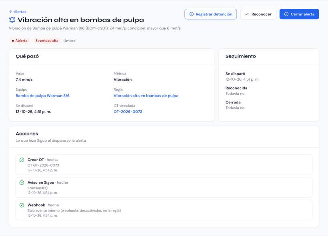
Task: Click the Métrica value Vibración
Action: 122,79
